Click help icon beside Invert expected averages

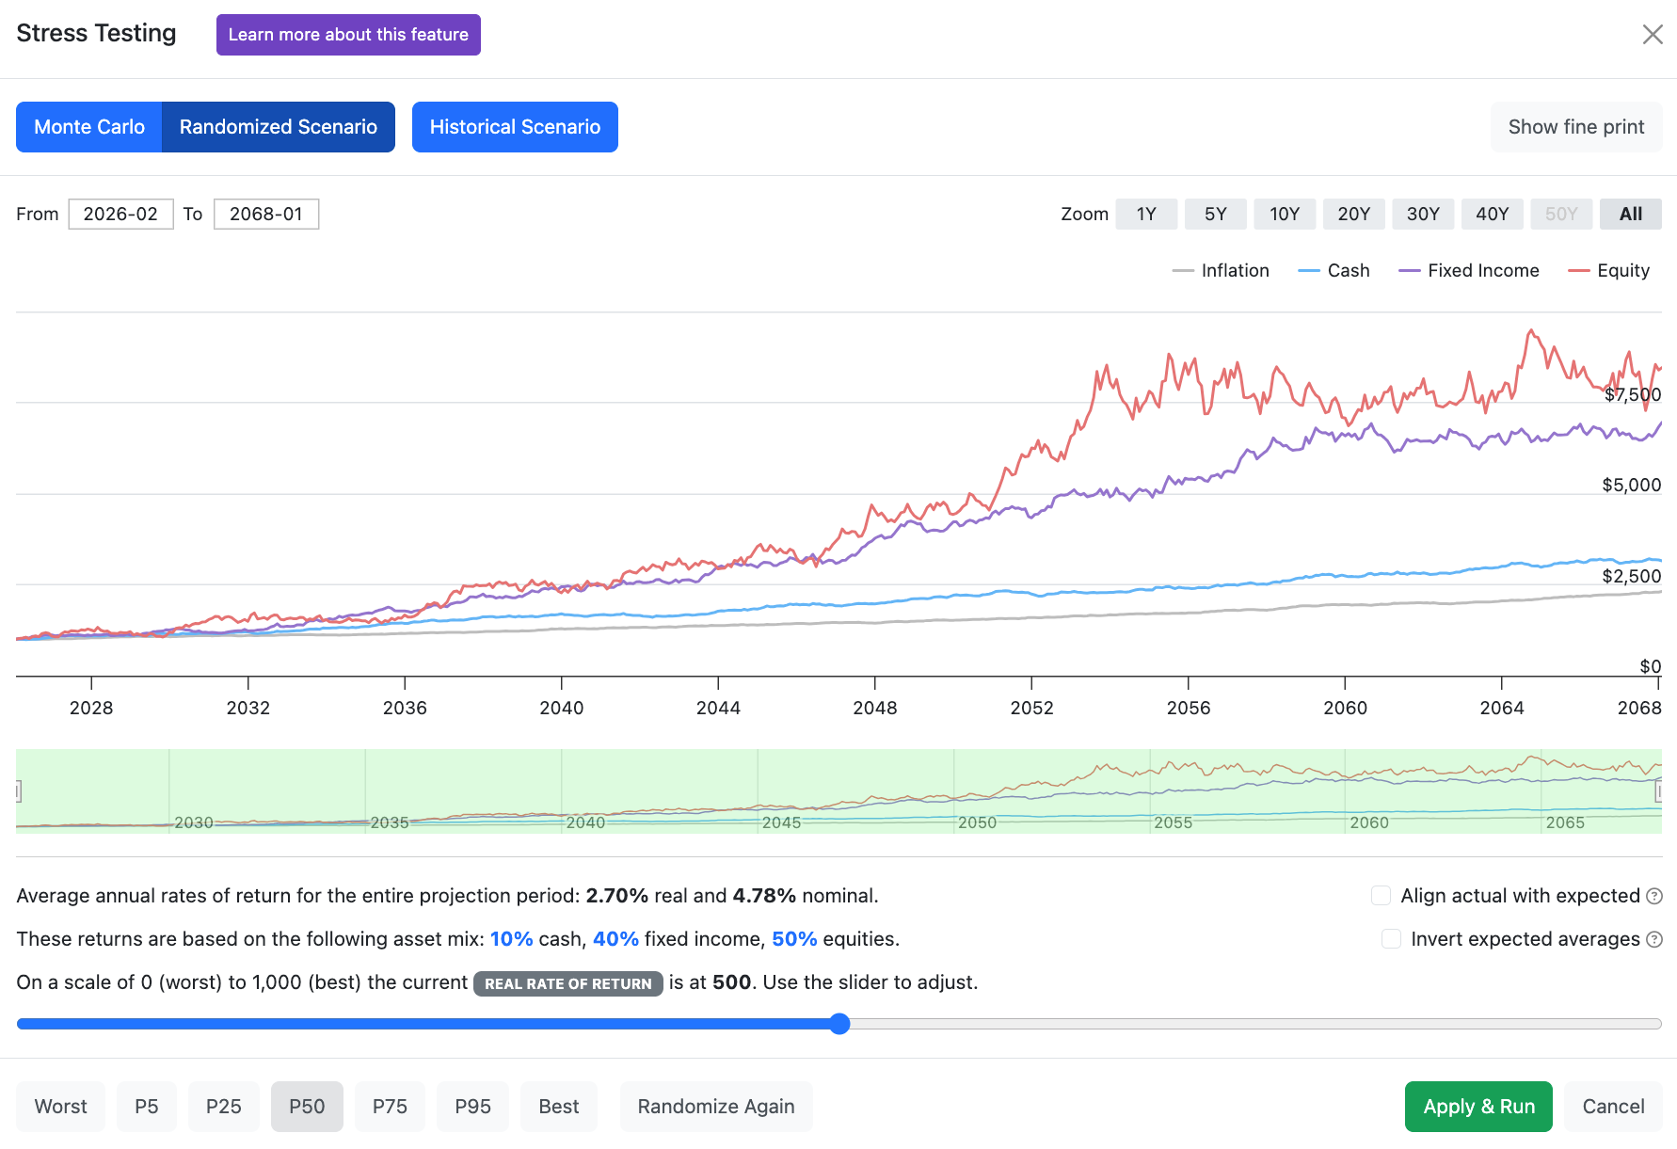click(x=1654, y=939)
